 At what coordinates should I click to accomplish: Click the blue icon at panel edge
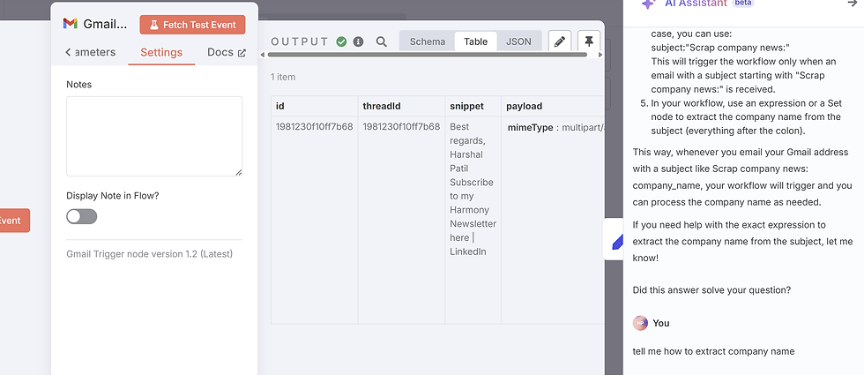[x=618, y=240]
